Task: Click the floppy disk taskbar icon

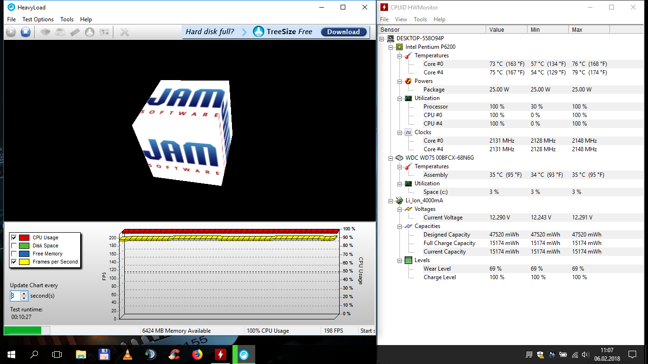Action: click(104, 354)
